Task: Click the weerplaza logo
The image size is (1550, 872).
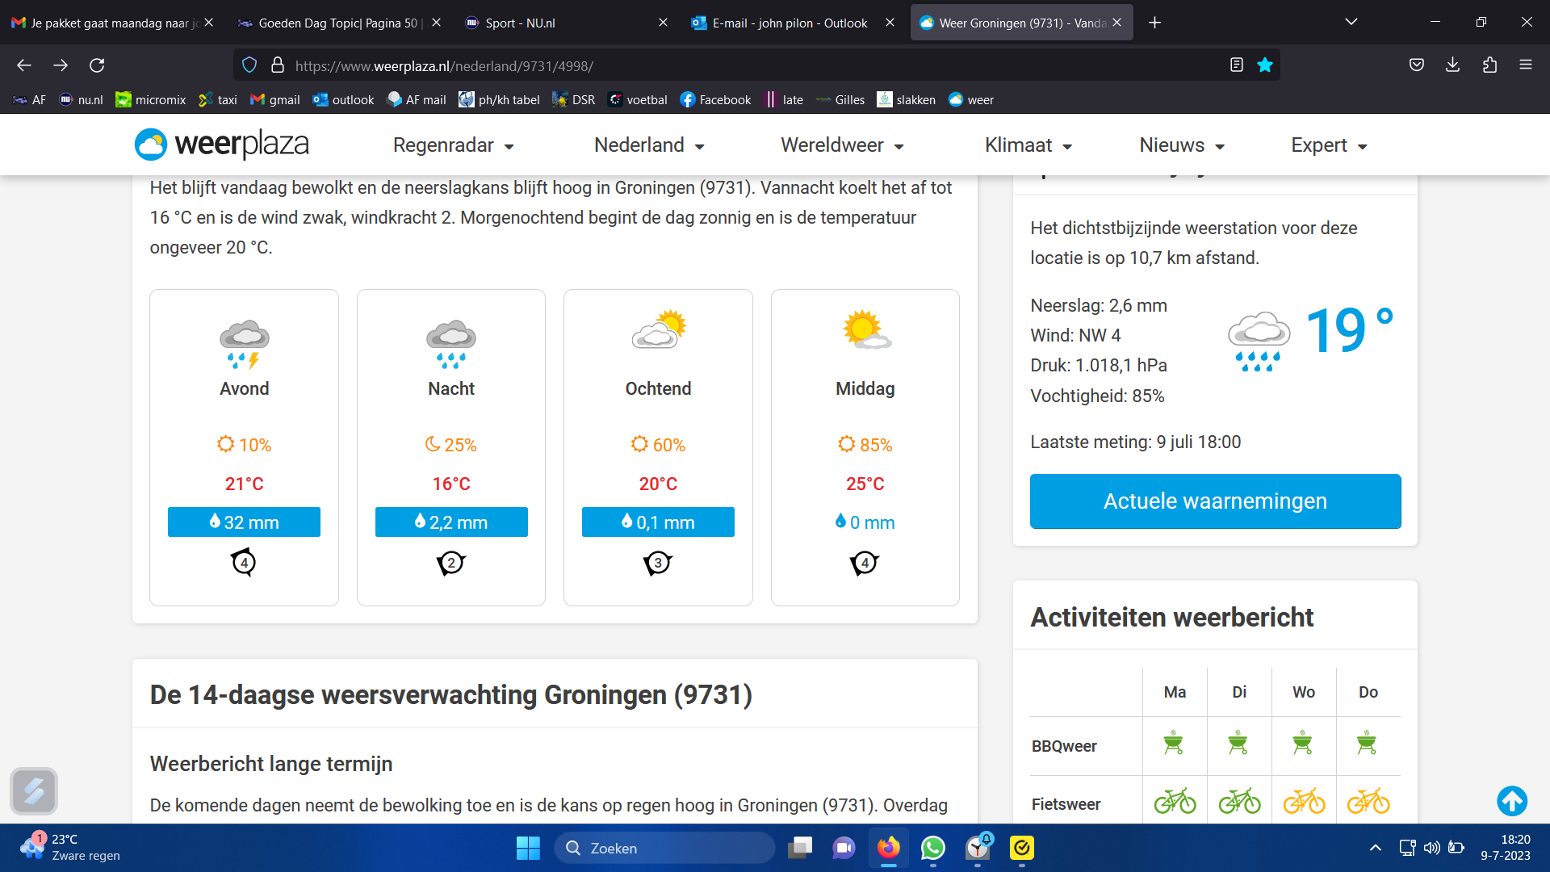Action: (222, 145)
